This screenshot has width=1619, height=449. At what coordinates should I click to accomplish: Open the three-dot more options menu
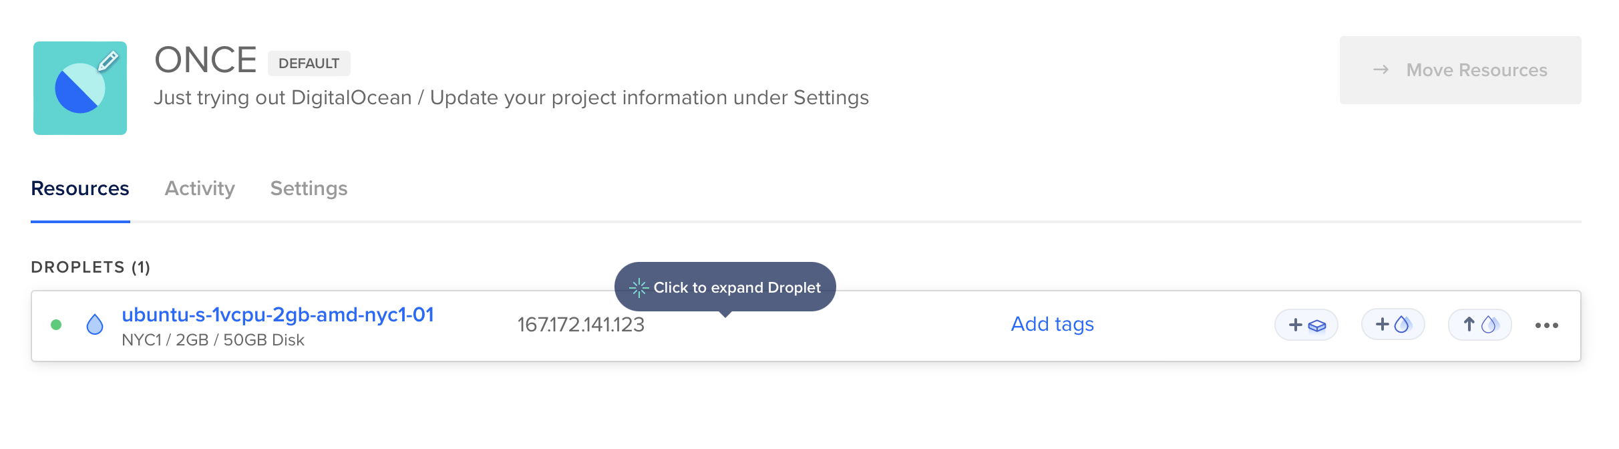(1546, 325)
